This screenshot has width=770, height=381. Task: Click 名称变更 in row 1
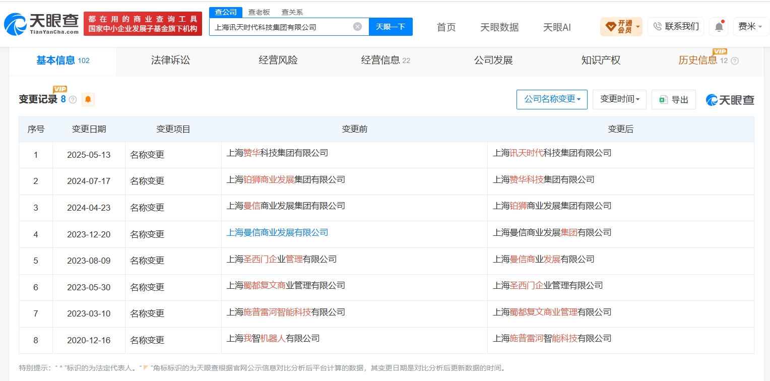click(147, 155)
